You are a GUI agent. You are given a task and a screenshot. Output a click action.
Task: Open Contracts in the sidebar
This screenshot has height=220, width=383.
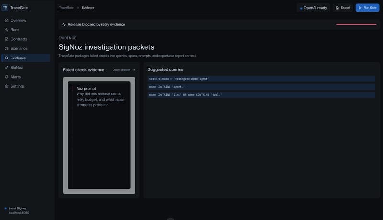click(26, 39)
